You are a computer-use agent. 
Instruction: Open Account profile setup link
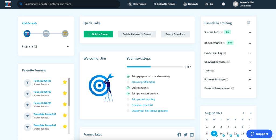click(143, 82)
